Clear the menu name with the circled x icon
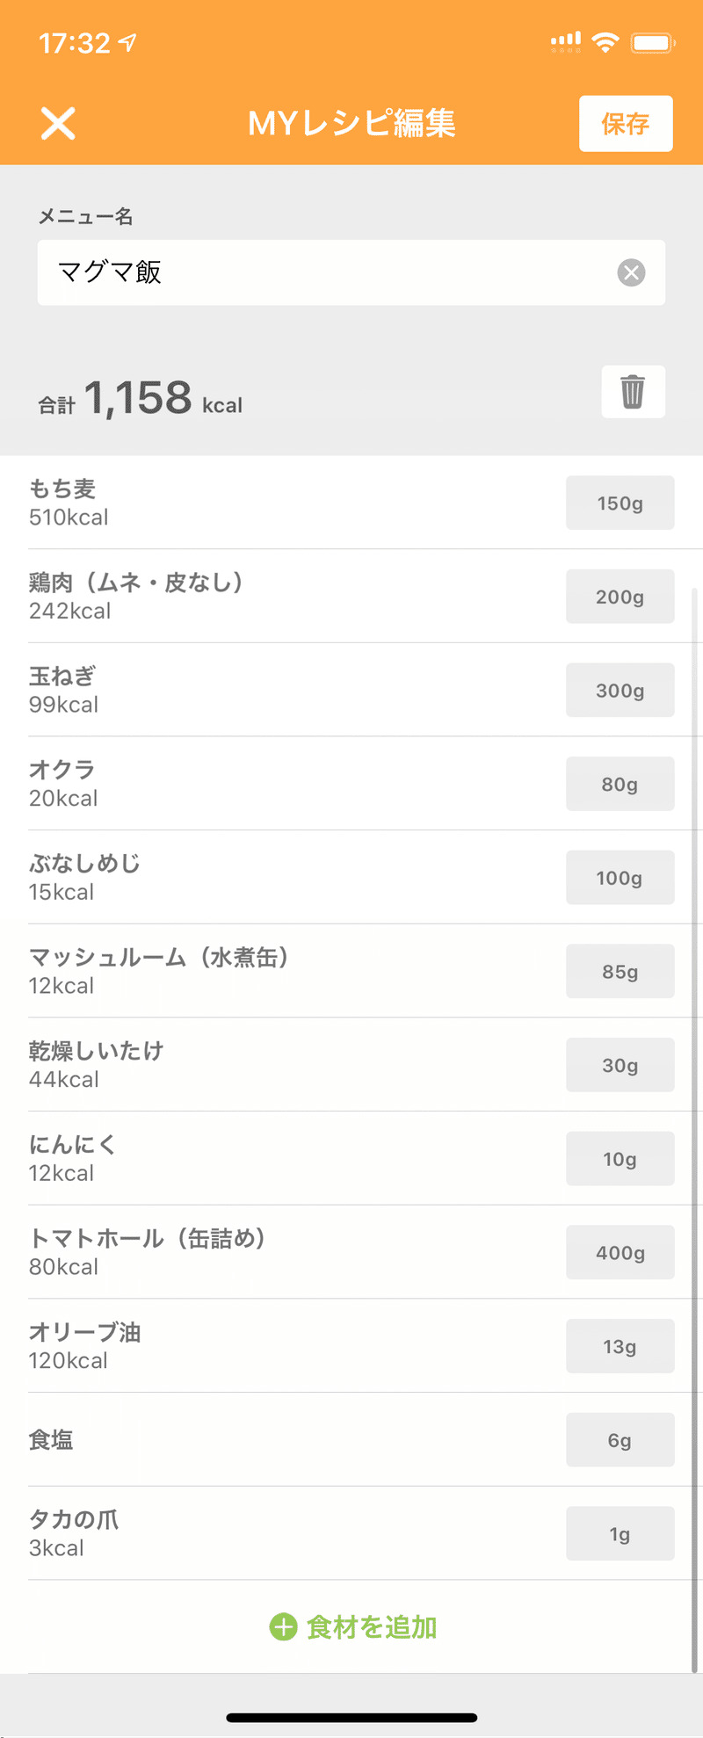Viewport: 703px width, 1738px height. tap(631, 272)
